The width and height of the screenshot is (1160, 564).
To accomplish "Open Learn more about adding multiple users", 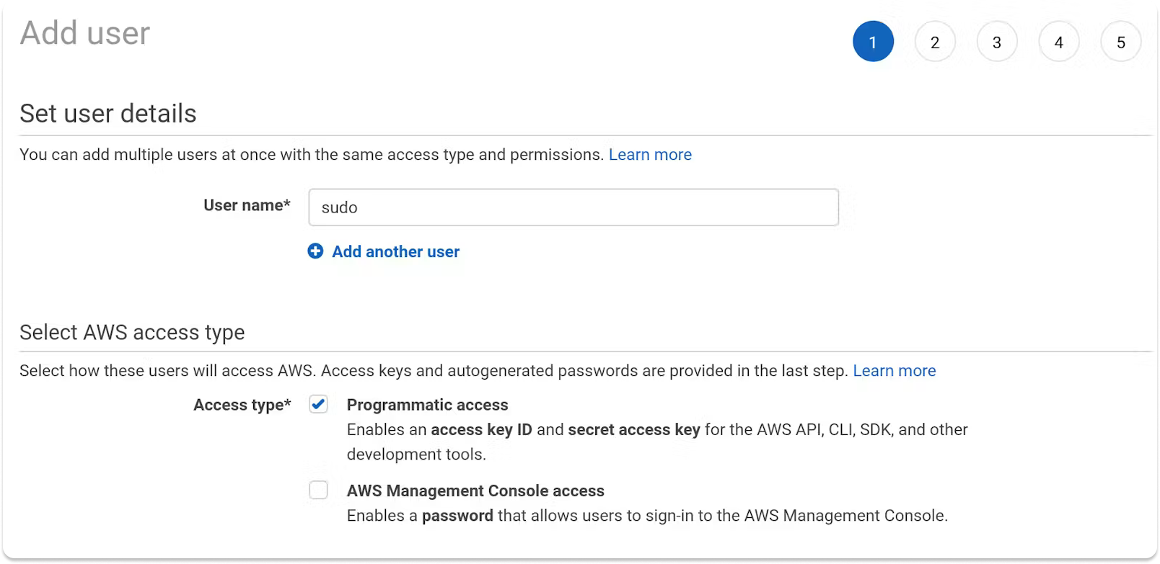I will (650, 154).
